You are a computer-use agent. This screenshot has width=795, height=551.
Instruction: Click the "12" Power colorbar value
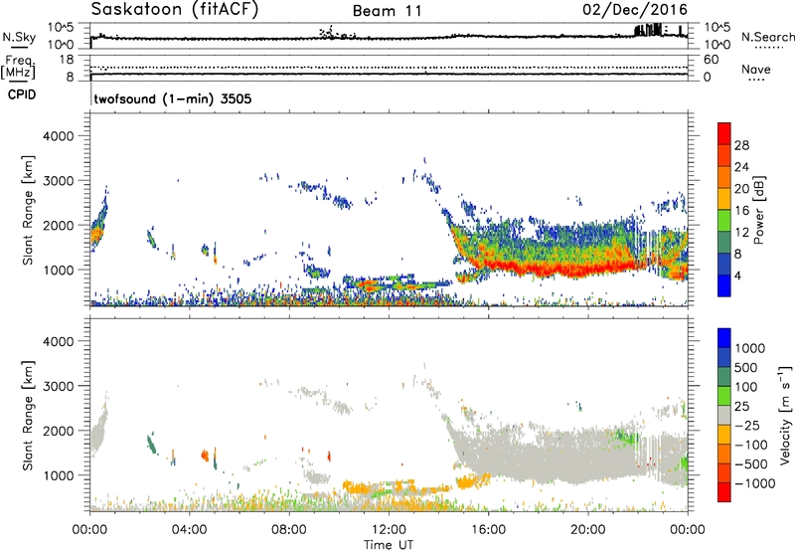741,232
